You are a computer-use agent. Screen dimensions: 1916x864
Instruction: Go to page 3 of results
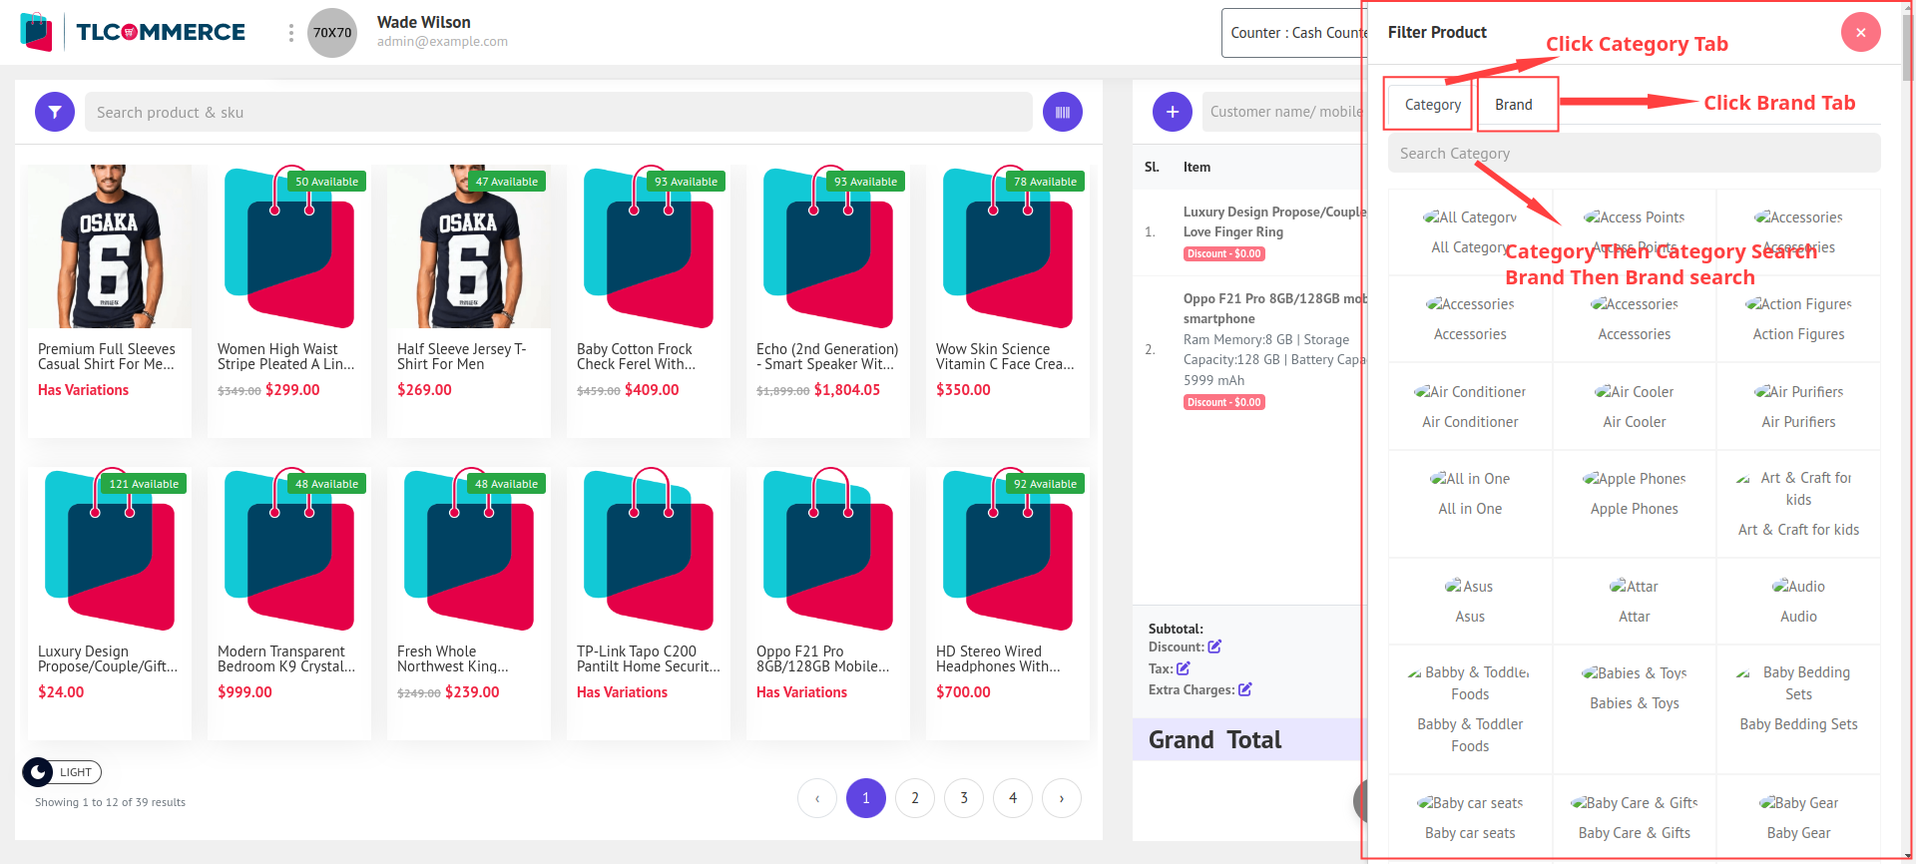pos(963,798)
